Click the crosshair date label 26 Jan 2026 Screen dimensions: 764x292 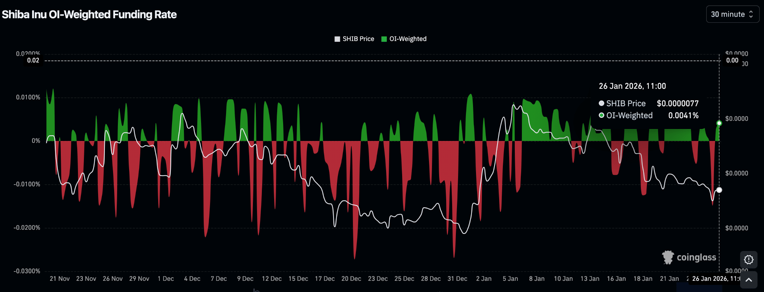click(x=716, y=279)
